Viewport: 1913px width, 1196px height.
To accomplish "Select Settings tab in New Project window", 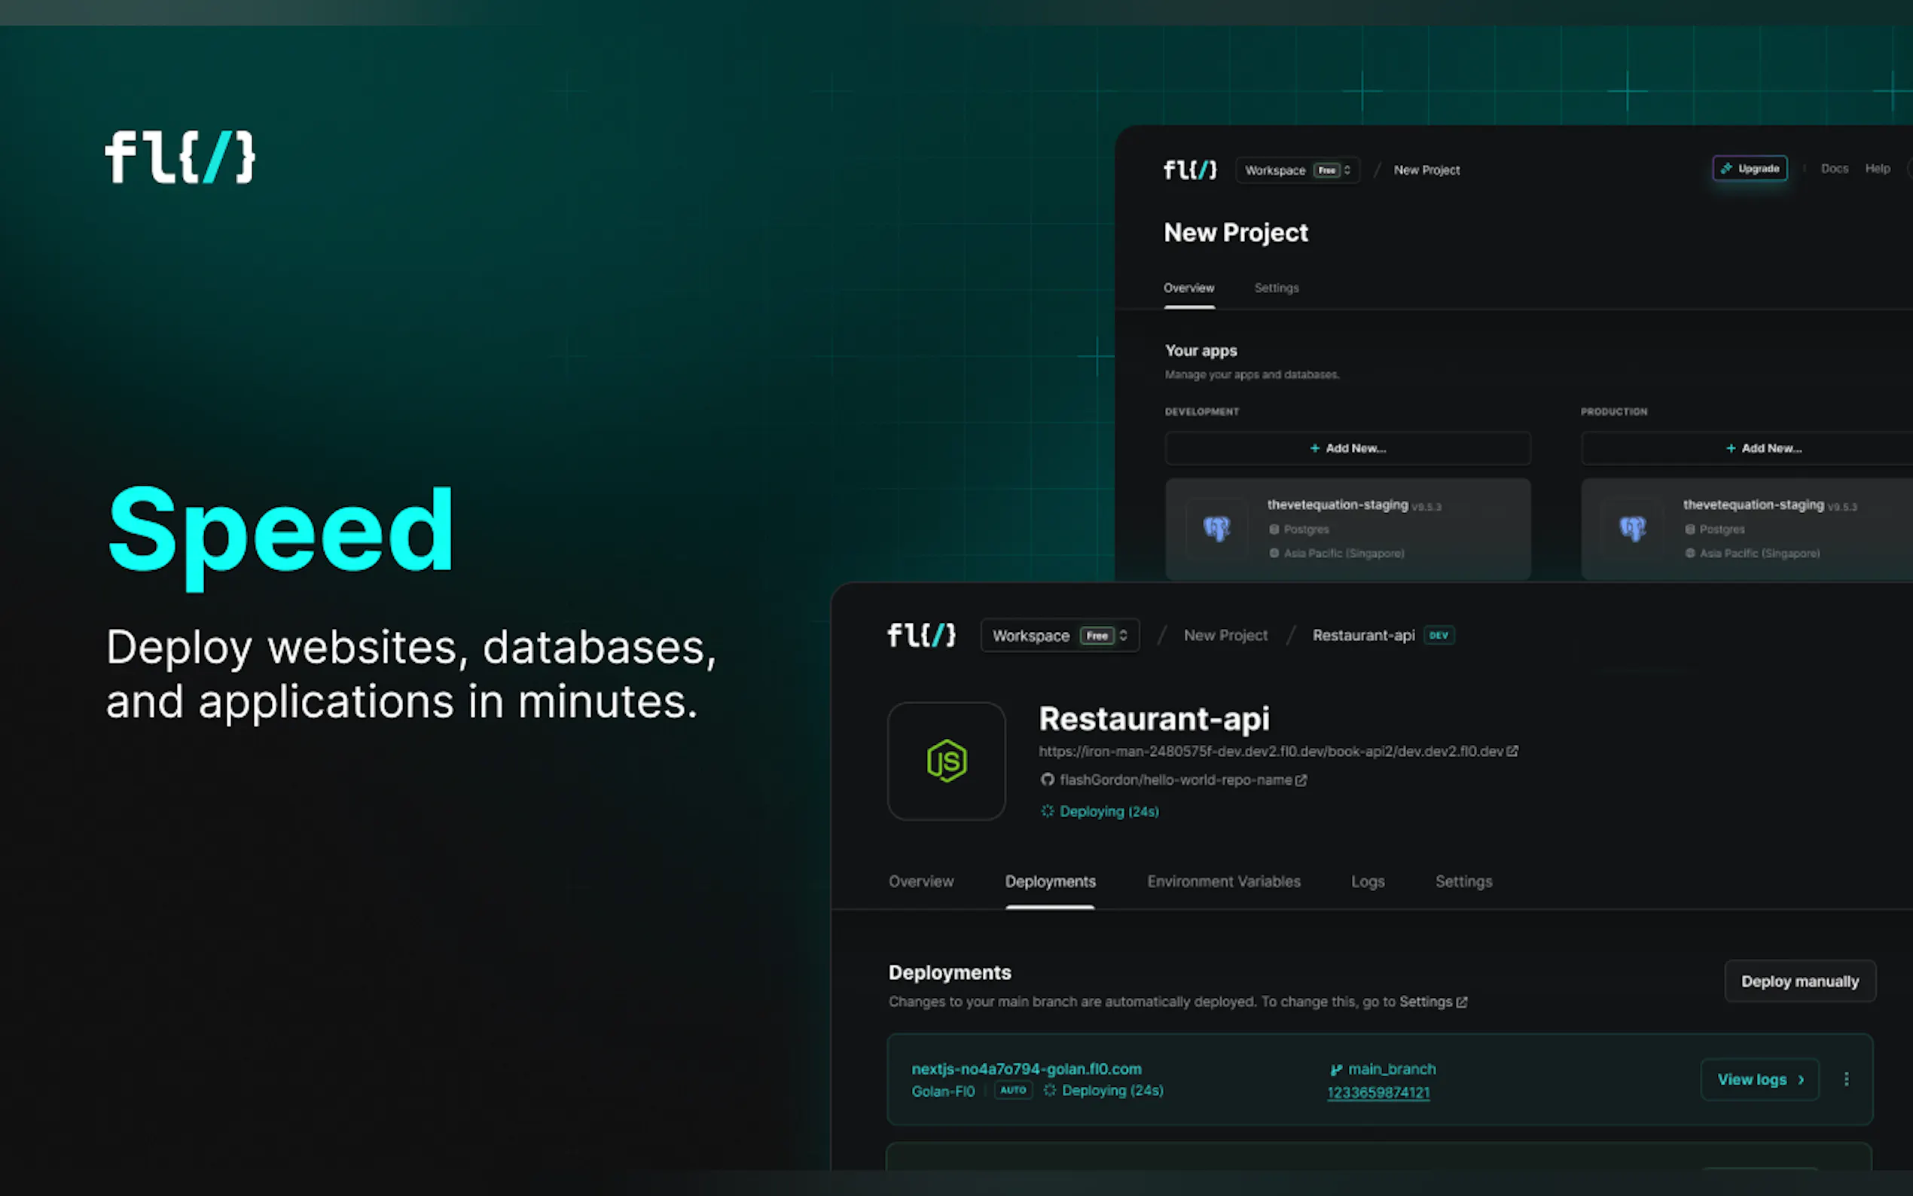I will pos(1277,288).
